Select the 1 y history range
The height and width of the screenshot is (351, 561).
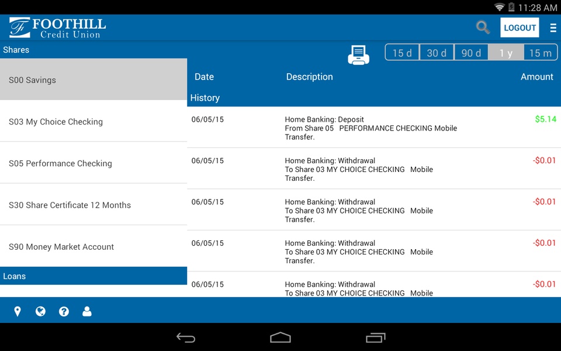click(x=506, y=53)
